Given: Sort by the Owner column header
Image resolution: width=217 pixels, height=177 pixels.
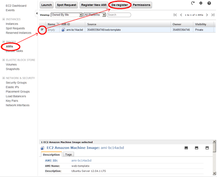Looking at the screenshot, I should (182, 24).
